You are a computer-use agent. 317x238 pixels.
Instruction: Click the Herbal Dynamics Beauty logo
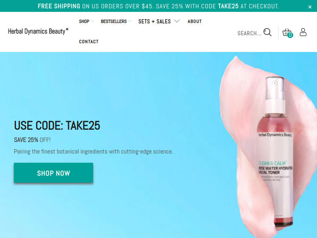point(38,31)
